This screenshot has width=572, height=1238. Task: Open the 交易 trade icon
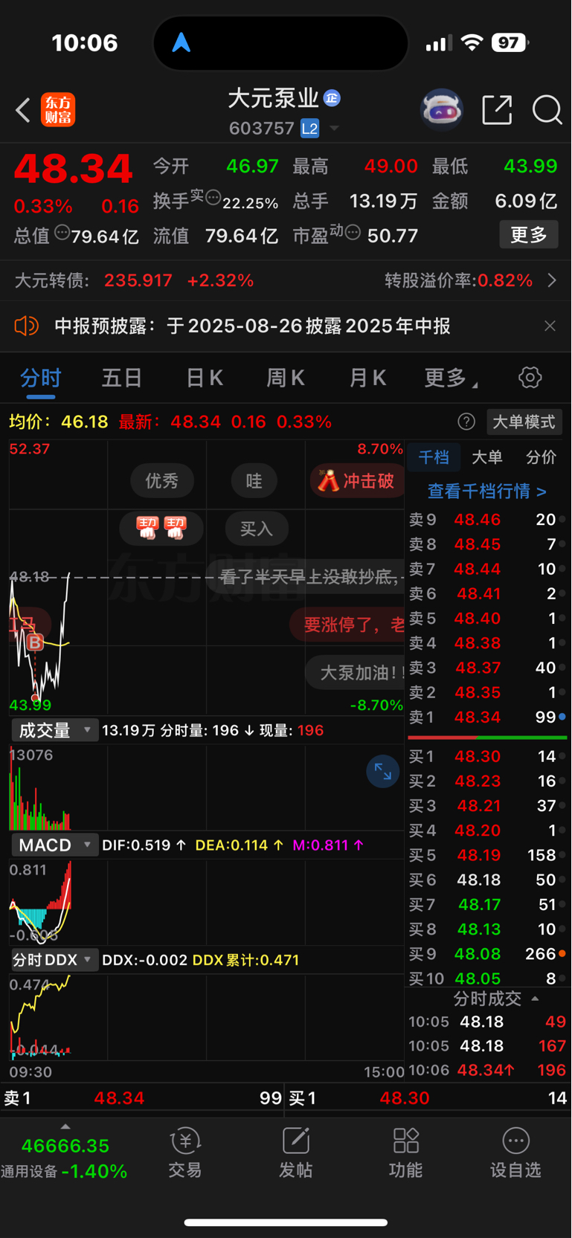[x=185, y=1153]
